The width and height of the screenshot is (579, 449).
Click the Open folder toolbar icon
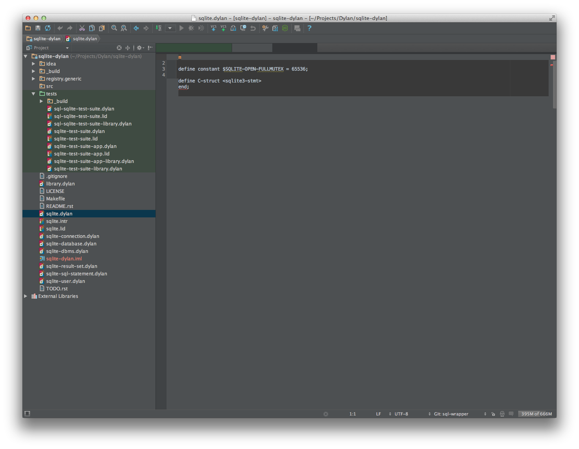(x=28, y=28)
